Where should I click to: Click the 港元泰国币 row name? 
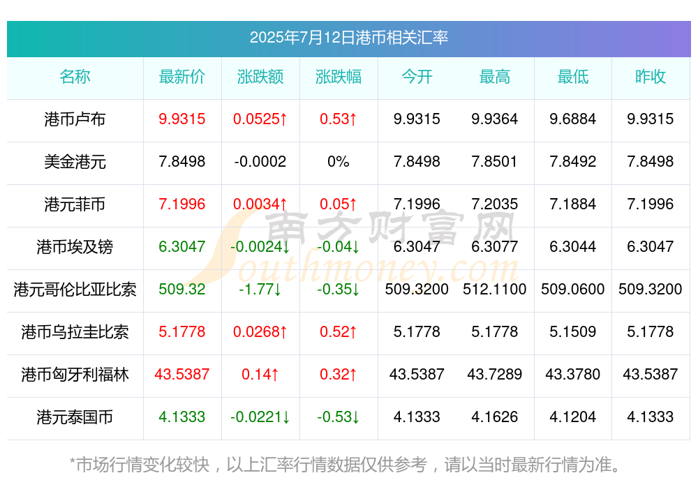[x=75, y=417]
